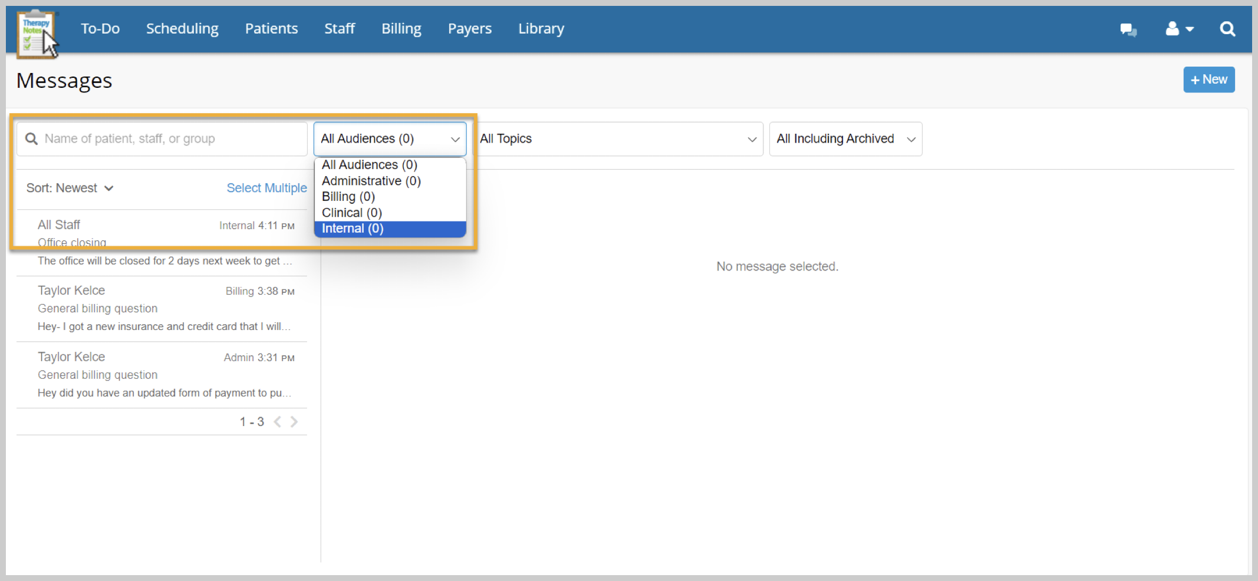Image resolution: width=1258 pixels, height=581 pixels.
Task: Click the previous page arrow in pagination
Action: (278, 421)
